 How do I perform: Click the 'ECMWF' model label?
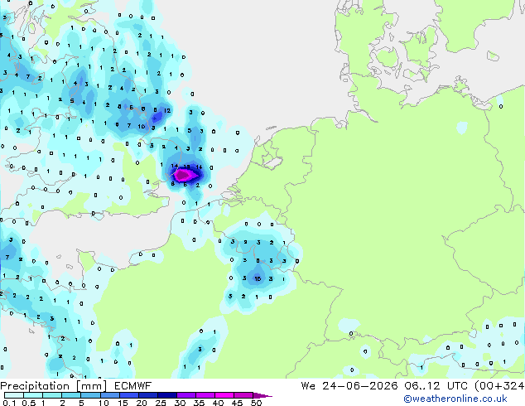[132, 386]
